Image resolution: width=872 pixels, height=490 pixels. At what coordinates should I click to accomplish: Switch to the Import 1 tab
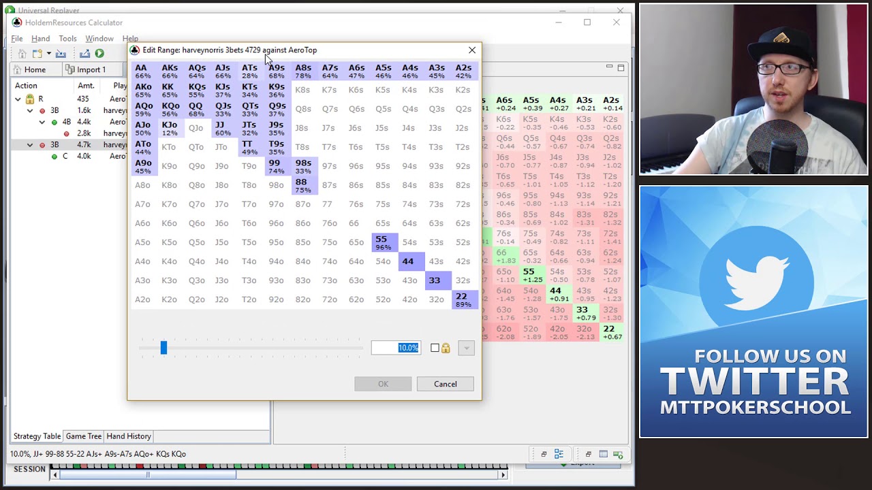tap(91, 69)
